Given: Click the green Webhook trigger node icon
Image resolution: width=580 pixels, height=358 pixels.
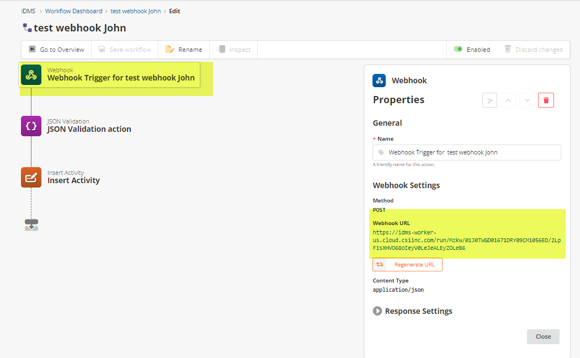Looking at the screenshot, I should point(31,75).
